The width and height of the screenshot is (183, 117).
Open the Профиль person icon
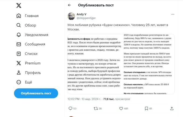pyautogui.click(x=19, y=73)
